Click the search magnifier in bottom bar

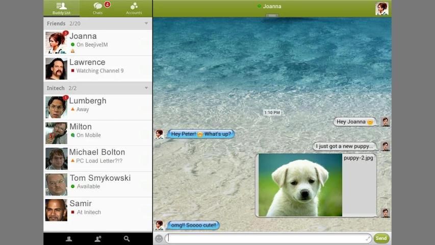pyautogui.click(x=126, y=239)
